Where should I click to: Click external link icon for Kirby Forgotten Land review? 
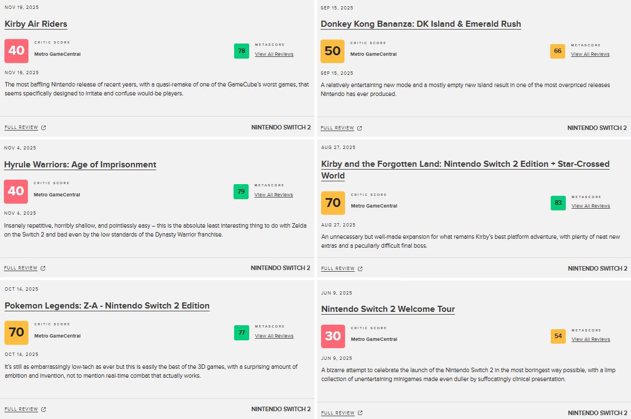click(360, 269)
